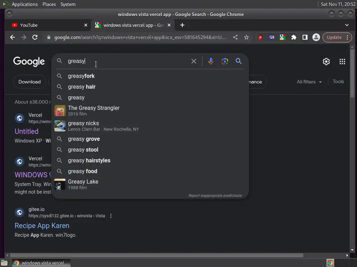Open the Tools search option

tap(338, 81)
